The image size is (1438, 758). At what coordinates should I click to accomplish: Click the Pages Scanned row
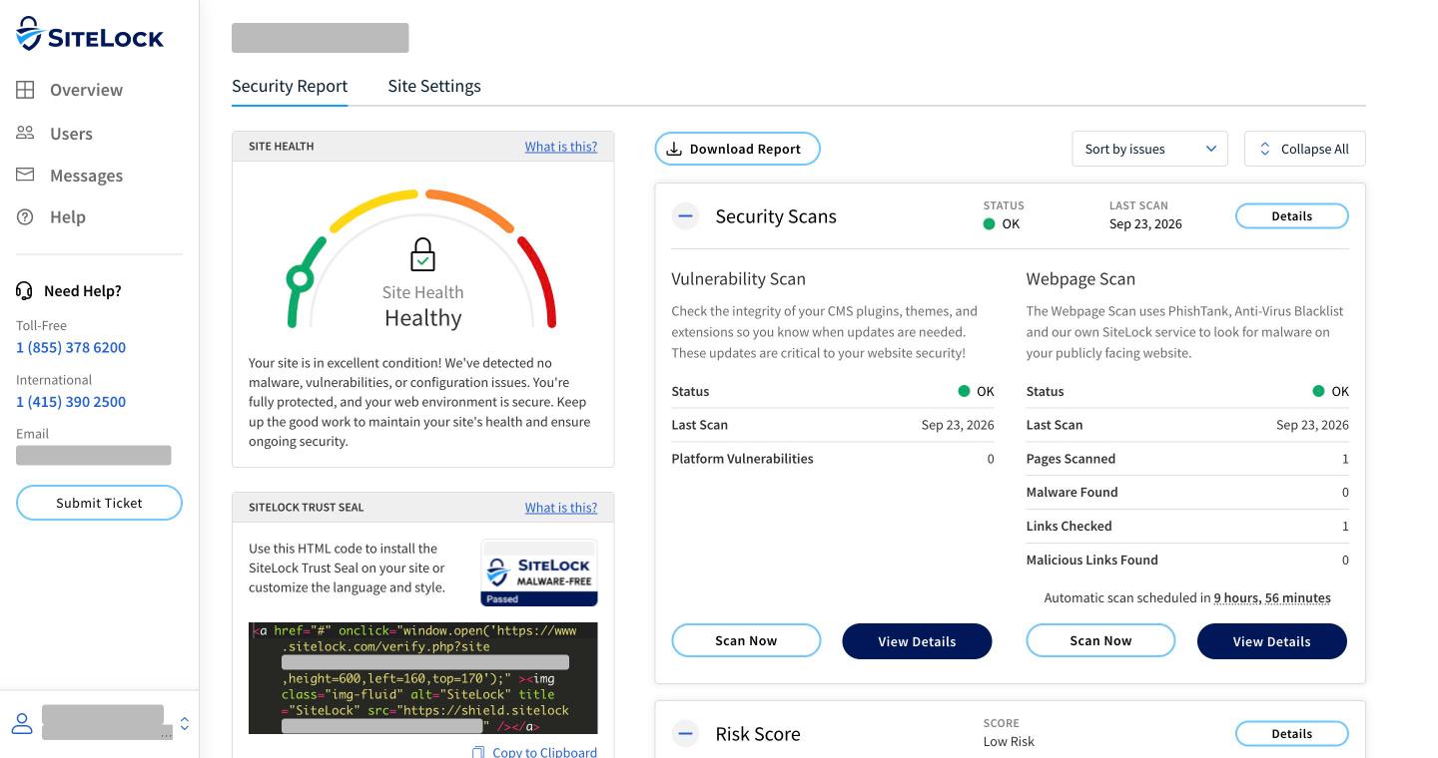[1187, 459]
